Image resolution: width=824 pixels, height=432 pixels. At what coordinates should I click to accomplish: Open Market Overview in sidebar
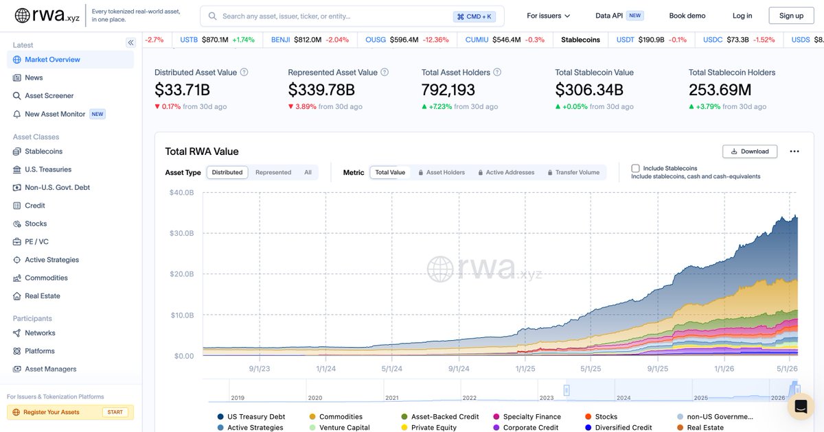click(x=70, y=60)
